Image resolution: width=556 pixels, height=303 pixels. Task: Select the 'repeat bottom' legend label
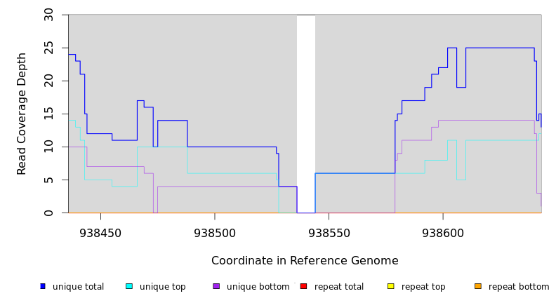(x=519, y=287)
